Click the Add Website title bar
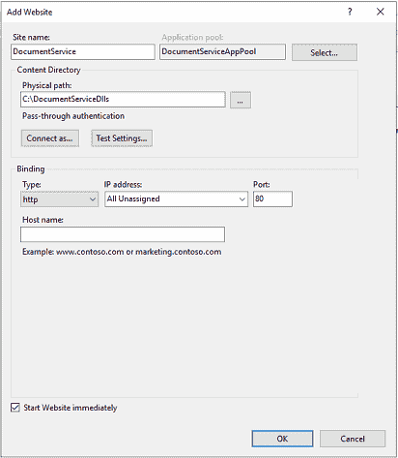Image resolution: width=398 pixels, height=458 pixels. [174, 12]
